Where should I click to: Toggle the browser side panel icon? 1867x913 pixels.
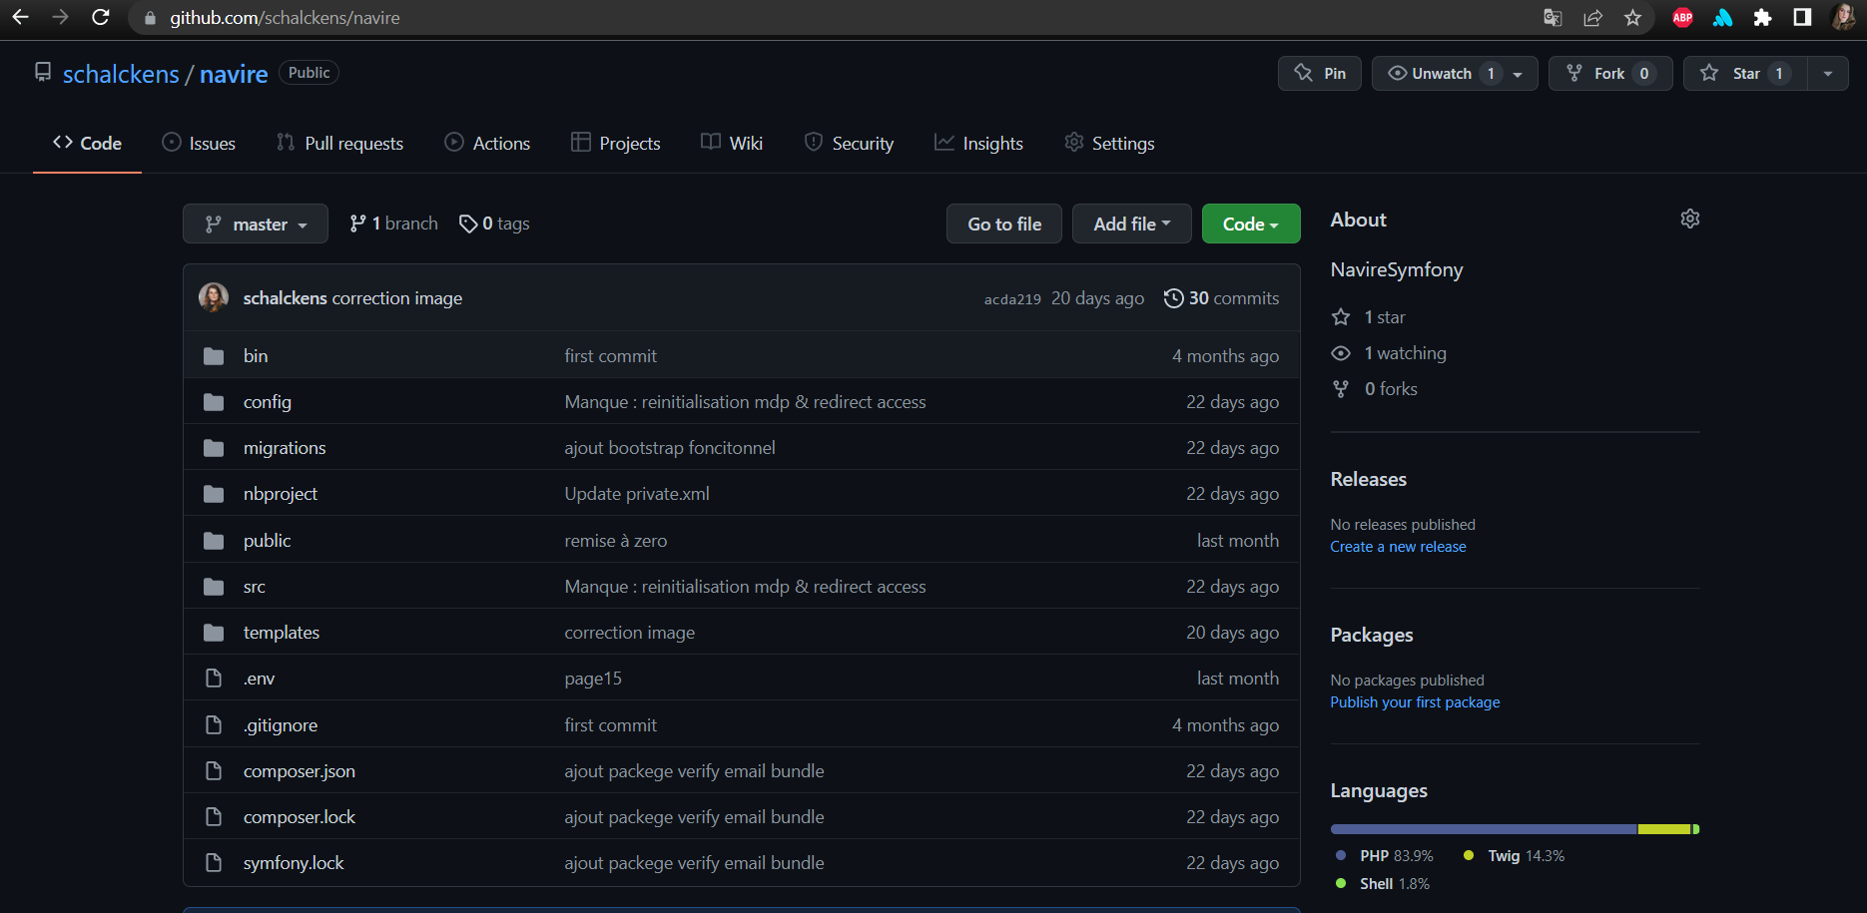(x=1802, y=17)
